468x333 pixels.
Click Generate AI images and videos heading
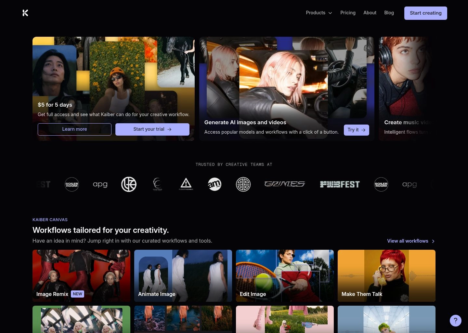[245, 122]
